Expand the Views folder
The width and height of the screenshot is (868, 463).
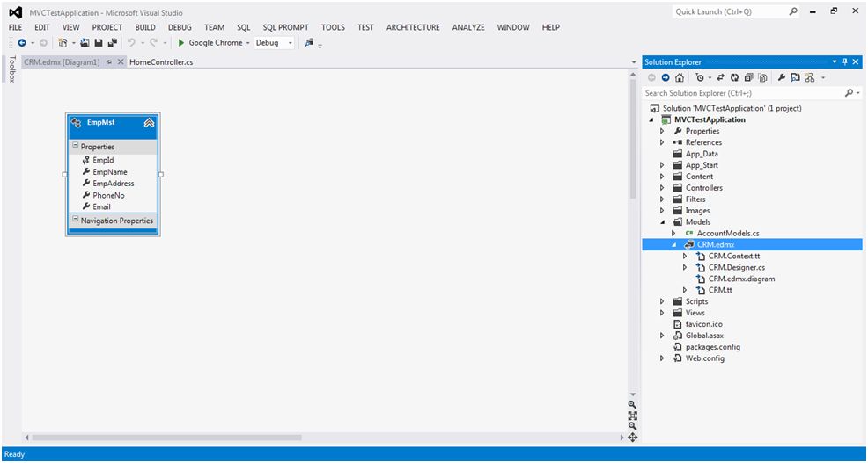[662, 313]
